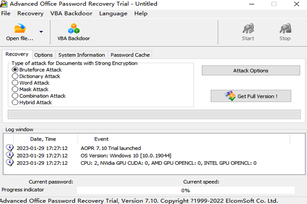The image size is (307, 204).
Task: Click the empty file path field above Log window
Action: click(154, 114)
